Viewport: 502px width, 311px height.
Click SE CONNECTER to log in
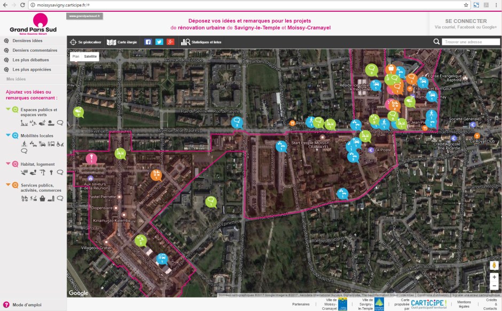click(465, 21)
